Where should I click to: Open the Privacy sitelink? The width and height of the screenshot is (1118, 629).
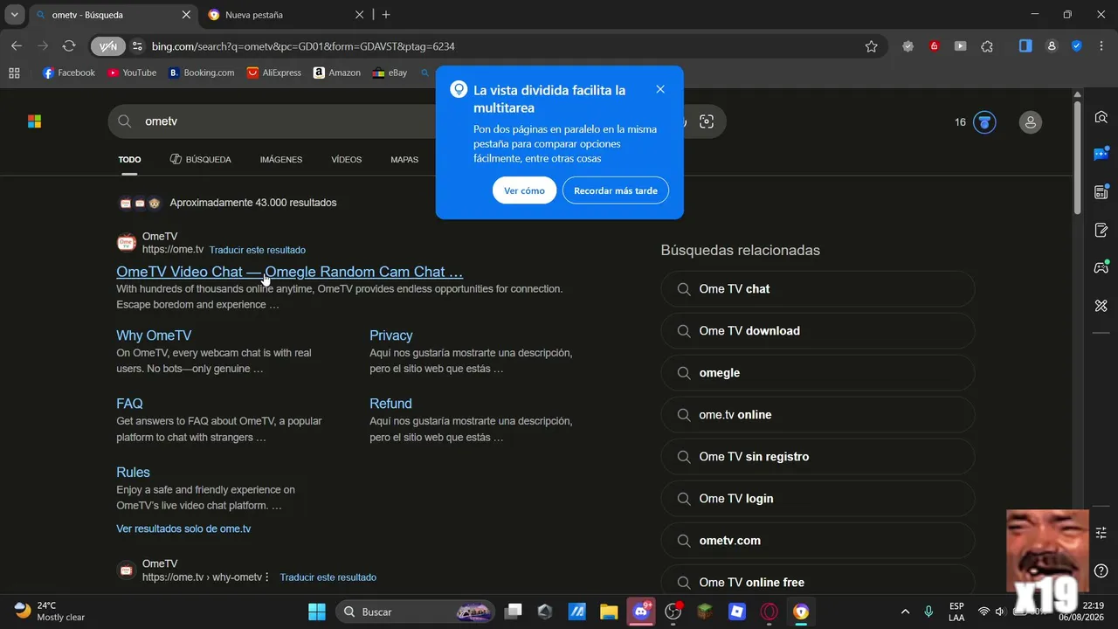coord(391,335)
